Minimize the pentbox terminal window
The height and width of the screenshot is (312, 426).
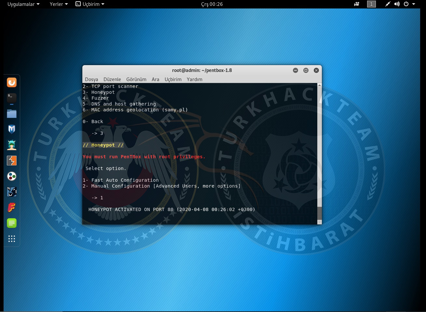(x=295, y=70)
